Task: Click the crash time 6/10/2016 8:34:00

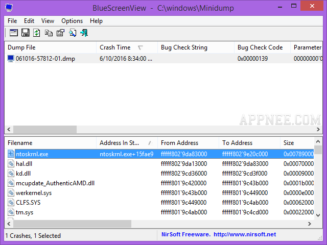Action: [x=126, y=59]
